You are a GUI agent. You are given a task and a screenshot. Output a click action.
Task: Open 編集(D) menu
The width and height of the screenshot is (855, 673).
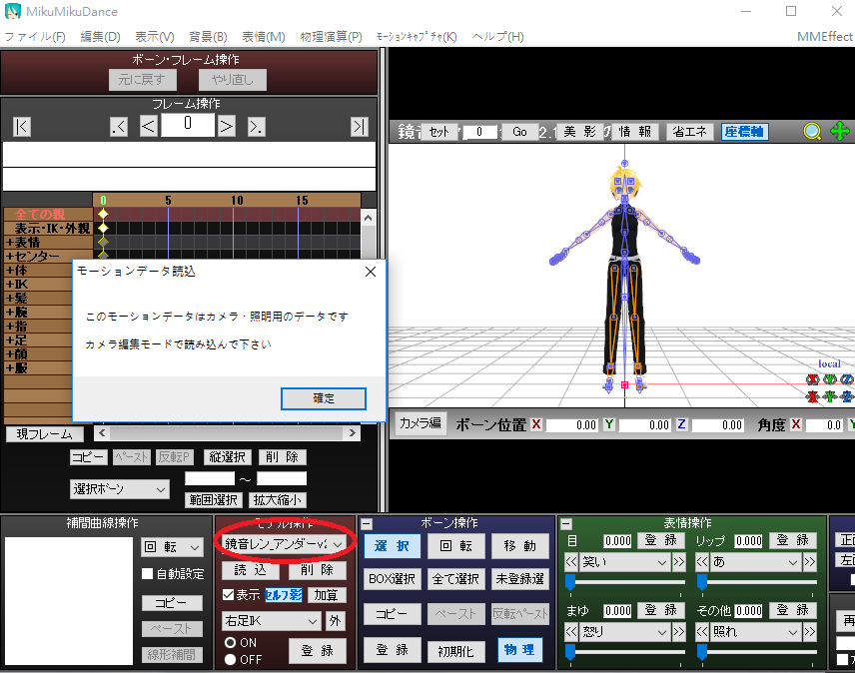click(x=100, y=37)
